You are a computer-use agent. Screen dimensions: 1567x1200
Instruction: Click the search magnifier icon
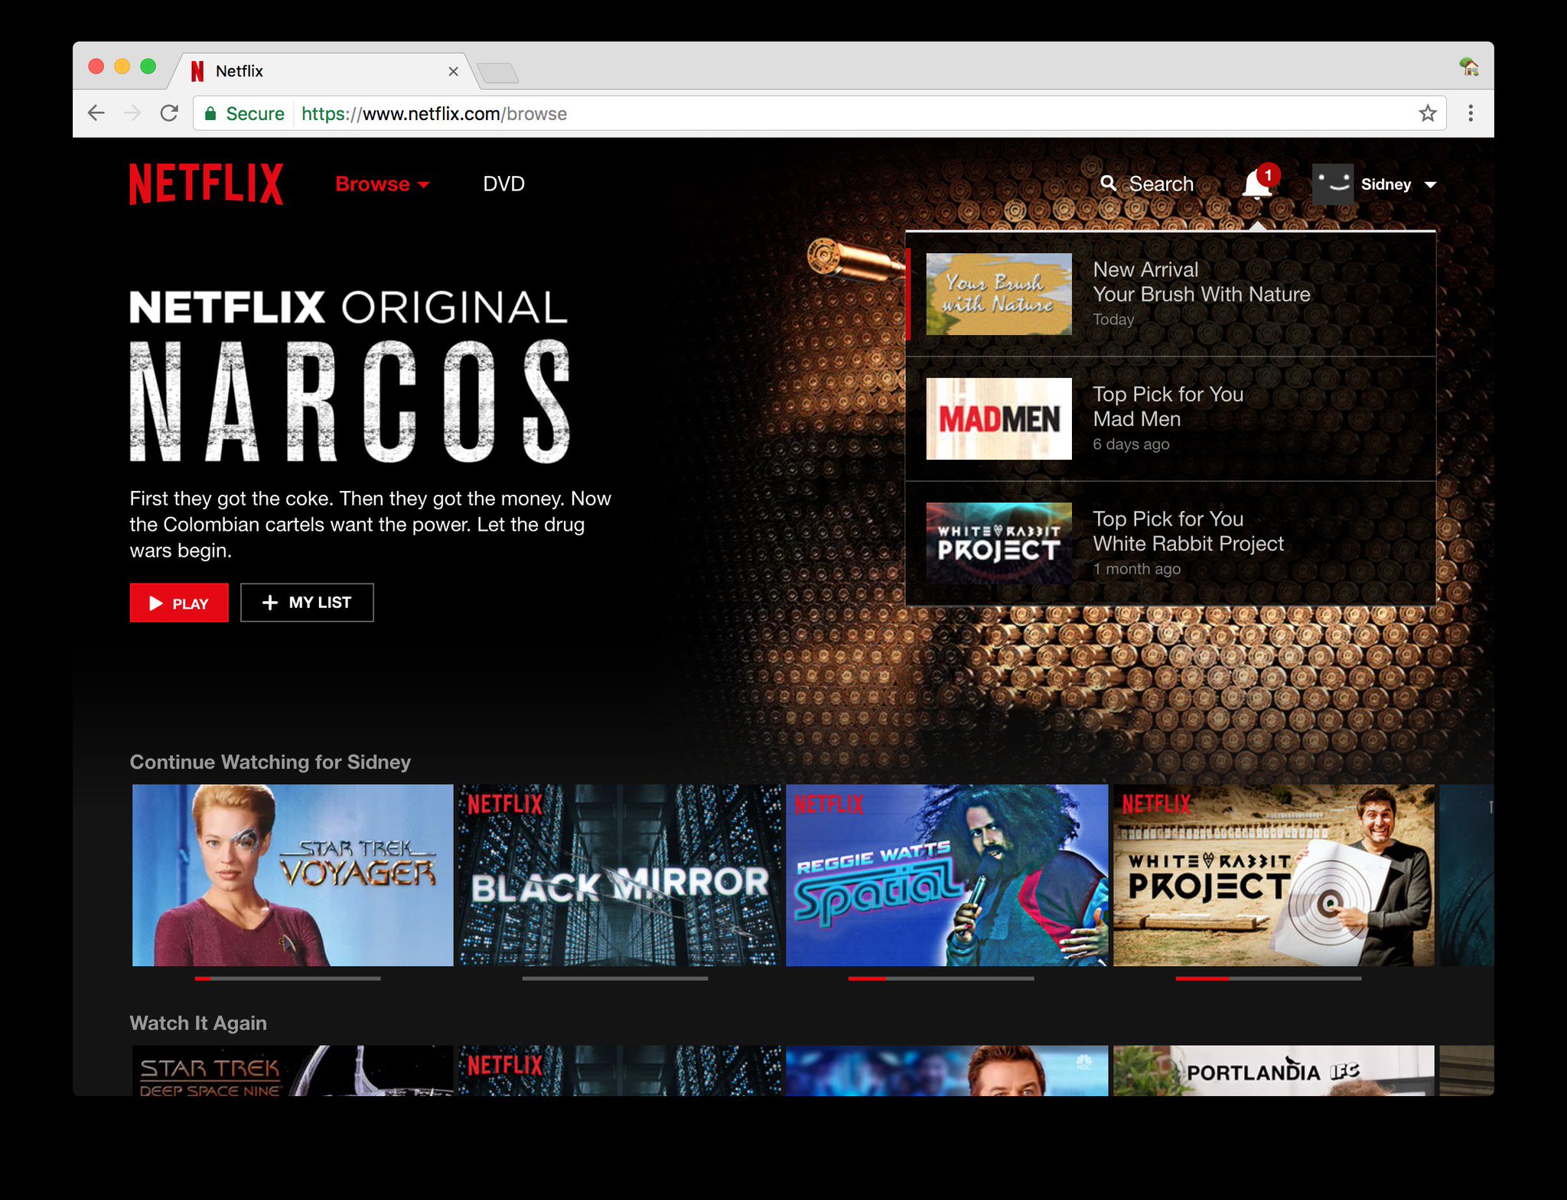1108,184
